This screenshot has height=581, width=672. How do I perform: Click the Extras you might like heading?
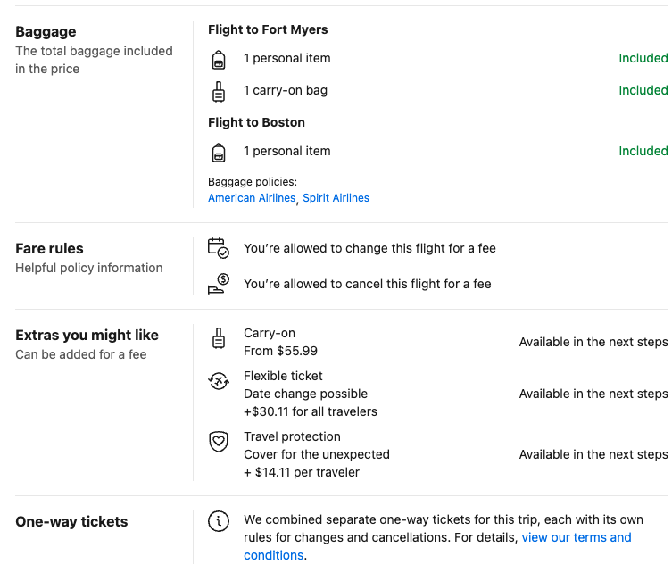(x=87, y=336)
